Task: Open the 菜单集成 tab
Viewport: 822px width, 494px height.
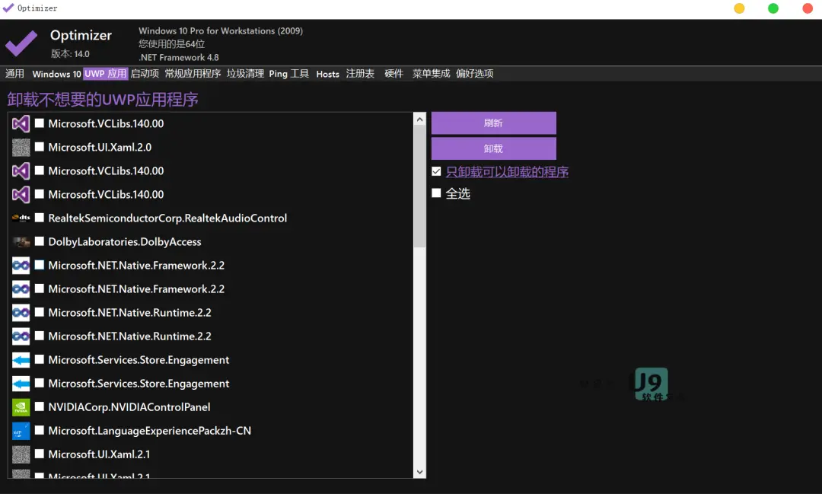Action: tap(431, 73)
